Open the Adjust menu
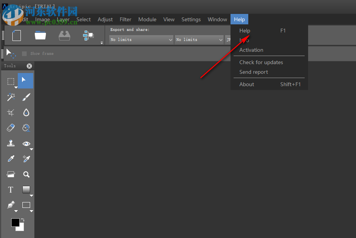Viewport: 356px width, 238px height. point(105,20)
